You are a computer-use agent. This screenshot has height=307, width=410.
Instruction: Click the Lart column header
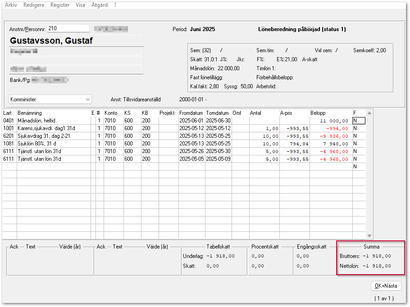(x=9, y=113)
